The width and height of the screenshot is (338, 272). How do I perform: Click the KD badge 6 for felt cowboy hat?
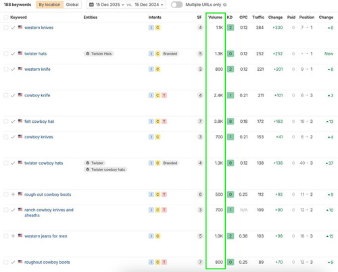(231, 121)
